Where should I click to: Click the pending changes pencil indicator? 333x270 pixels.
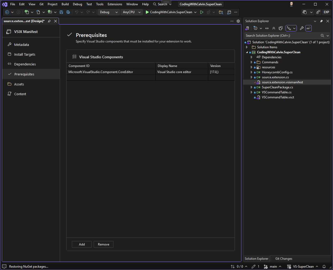(x=255, y=267)
